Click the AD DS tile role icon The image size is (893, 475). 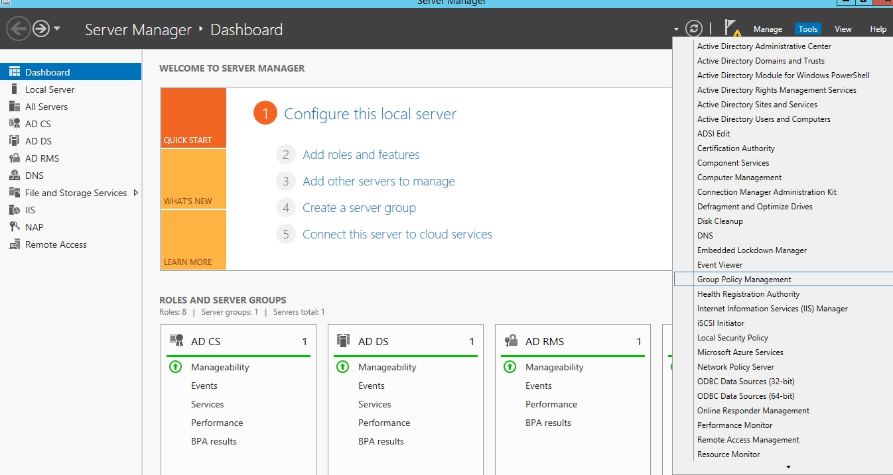(x=343, y=341)
